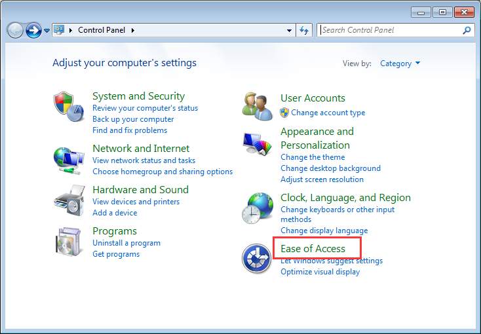Click Change the theme
481x334 pixels.
(313, 157)
